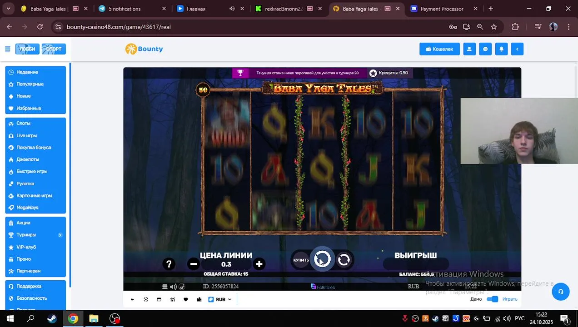Viewport: 578px width, 327px height.
Task: Open the notifications bell in header
Action: tap(501, 49)
